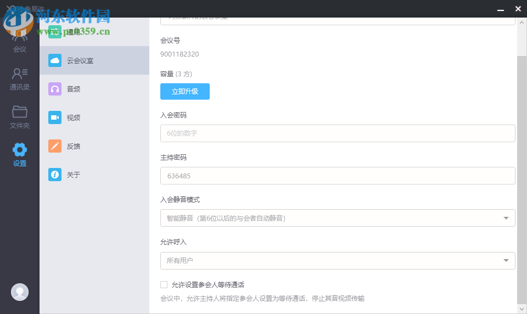Switch to 反馈 settings tab
Image resolution: width=527 pixels, height=314 pixels.
coord(94,146)
